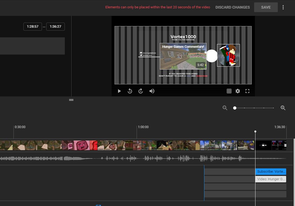Viewport: 295px width, 206px height.
Task: Skip forward 10 seconds in preview
Action: click(141, 91)
